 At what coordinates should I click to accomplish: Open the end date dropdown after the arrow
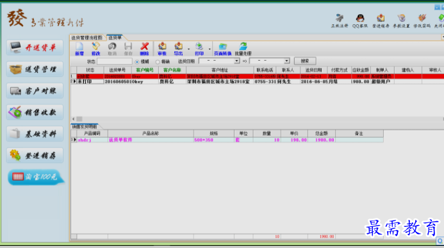[286, 61]
